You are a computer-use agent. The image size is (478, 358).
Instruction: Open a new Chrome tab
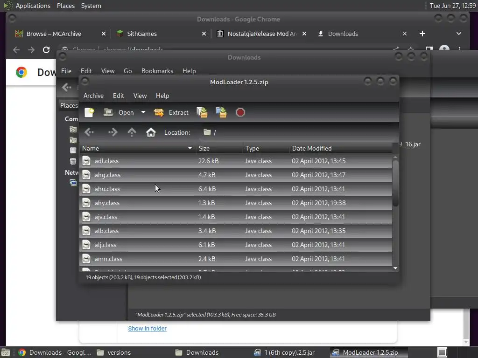coord(422,34)
